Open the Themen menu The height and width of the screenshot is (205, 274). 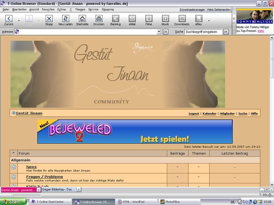(80, 10)
